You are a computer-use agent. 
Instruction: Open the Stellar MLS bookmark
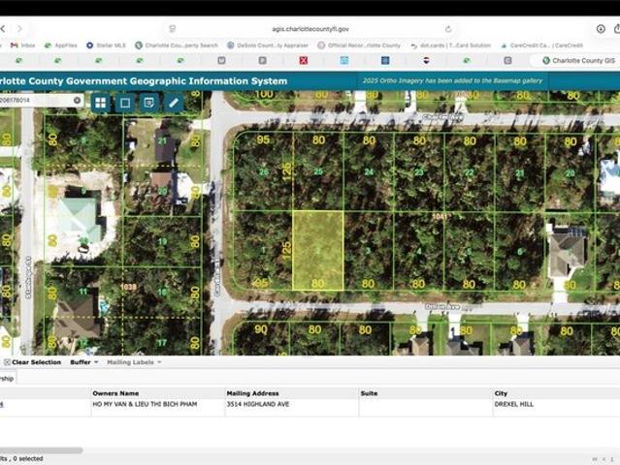(x=106, y=46)
